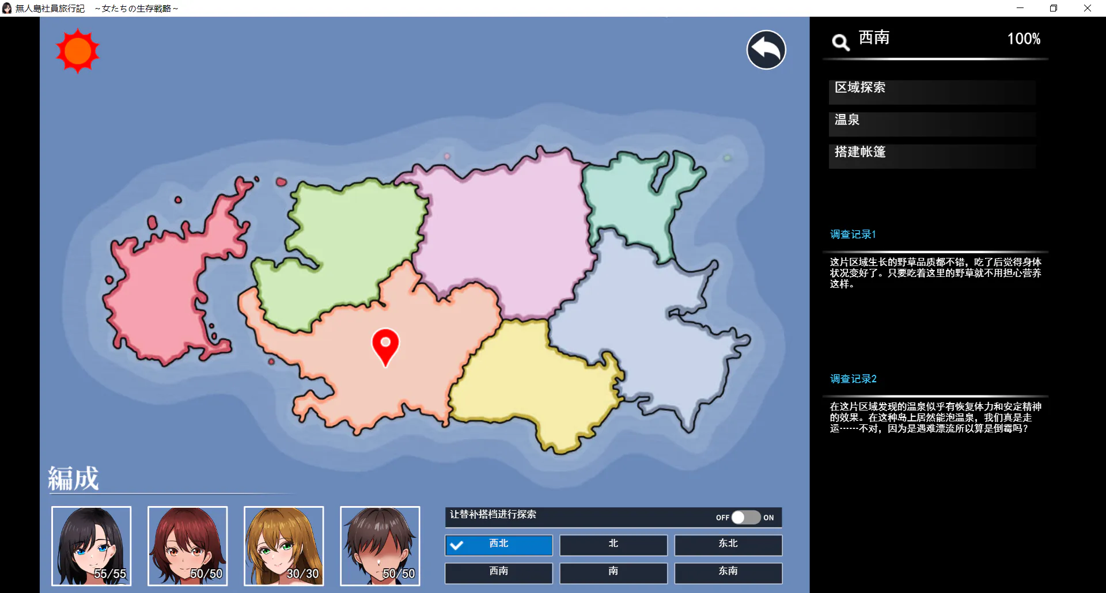The width and height of the screenshot is (1106, 593).
Task: Select the 温泉 hot spring option
Action: point(931,121)
